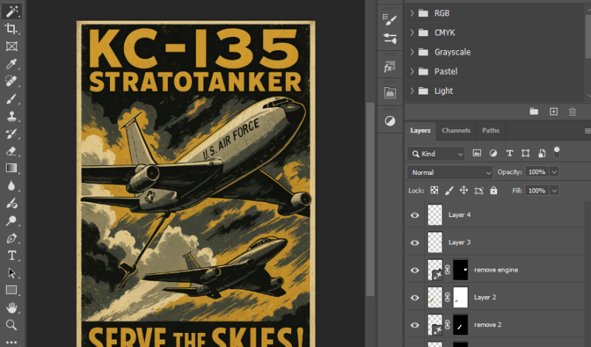This screenshot has width=591, height=347.
Task: Hide Layer 4 using its eye icon
Action: 414,215
